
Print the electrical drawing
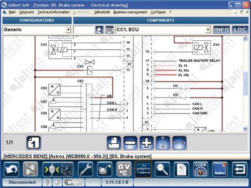114,143
